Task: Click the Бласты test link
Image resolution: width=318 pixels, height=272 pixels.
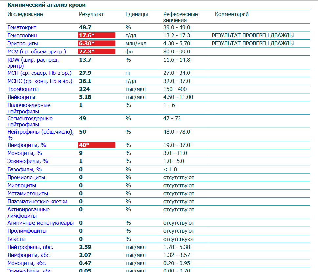Action: (x=16, y=239)
